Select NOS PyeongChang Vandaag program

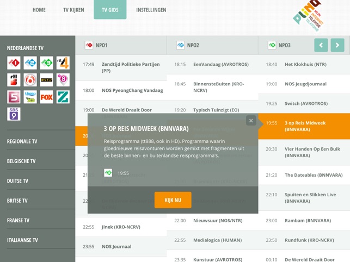point(121,90)
